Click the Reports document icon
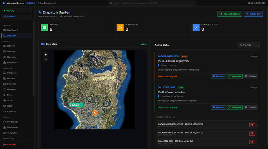 coord(4,78)
